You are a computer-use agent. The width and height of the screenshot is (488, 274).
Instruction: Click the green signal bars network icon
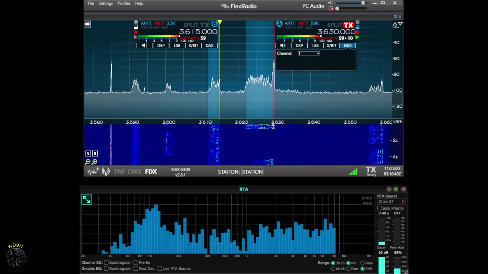[x=353, y=172]
